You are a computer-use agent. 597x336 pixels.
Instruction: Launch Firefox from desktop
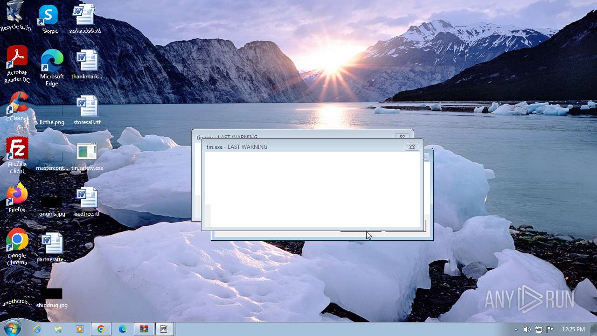coord(17,198)
